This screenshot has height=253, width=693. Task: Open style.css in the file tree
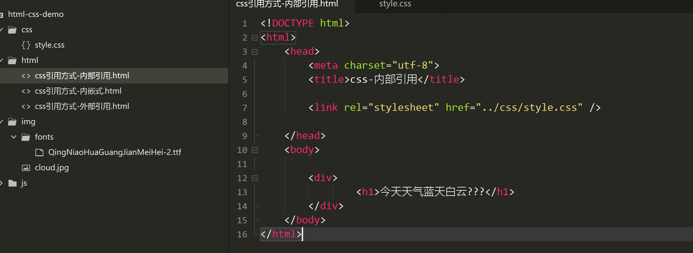[x=50, y=45]
